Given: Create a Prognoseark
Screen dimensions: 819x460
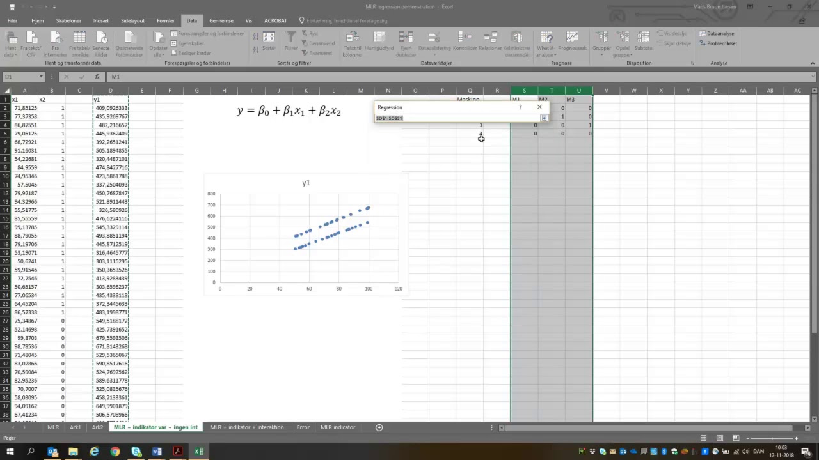Looking at the screenshot, I should point(572,41).
